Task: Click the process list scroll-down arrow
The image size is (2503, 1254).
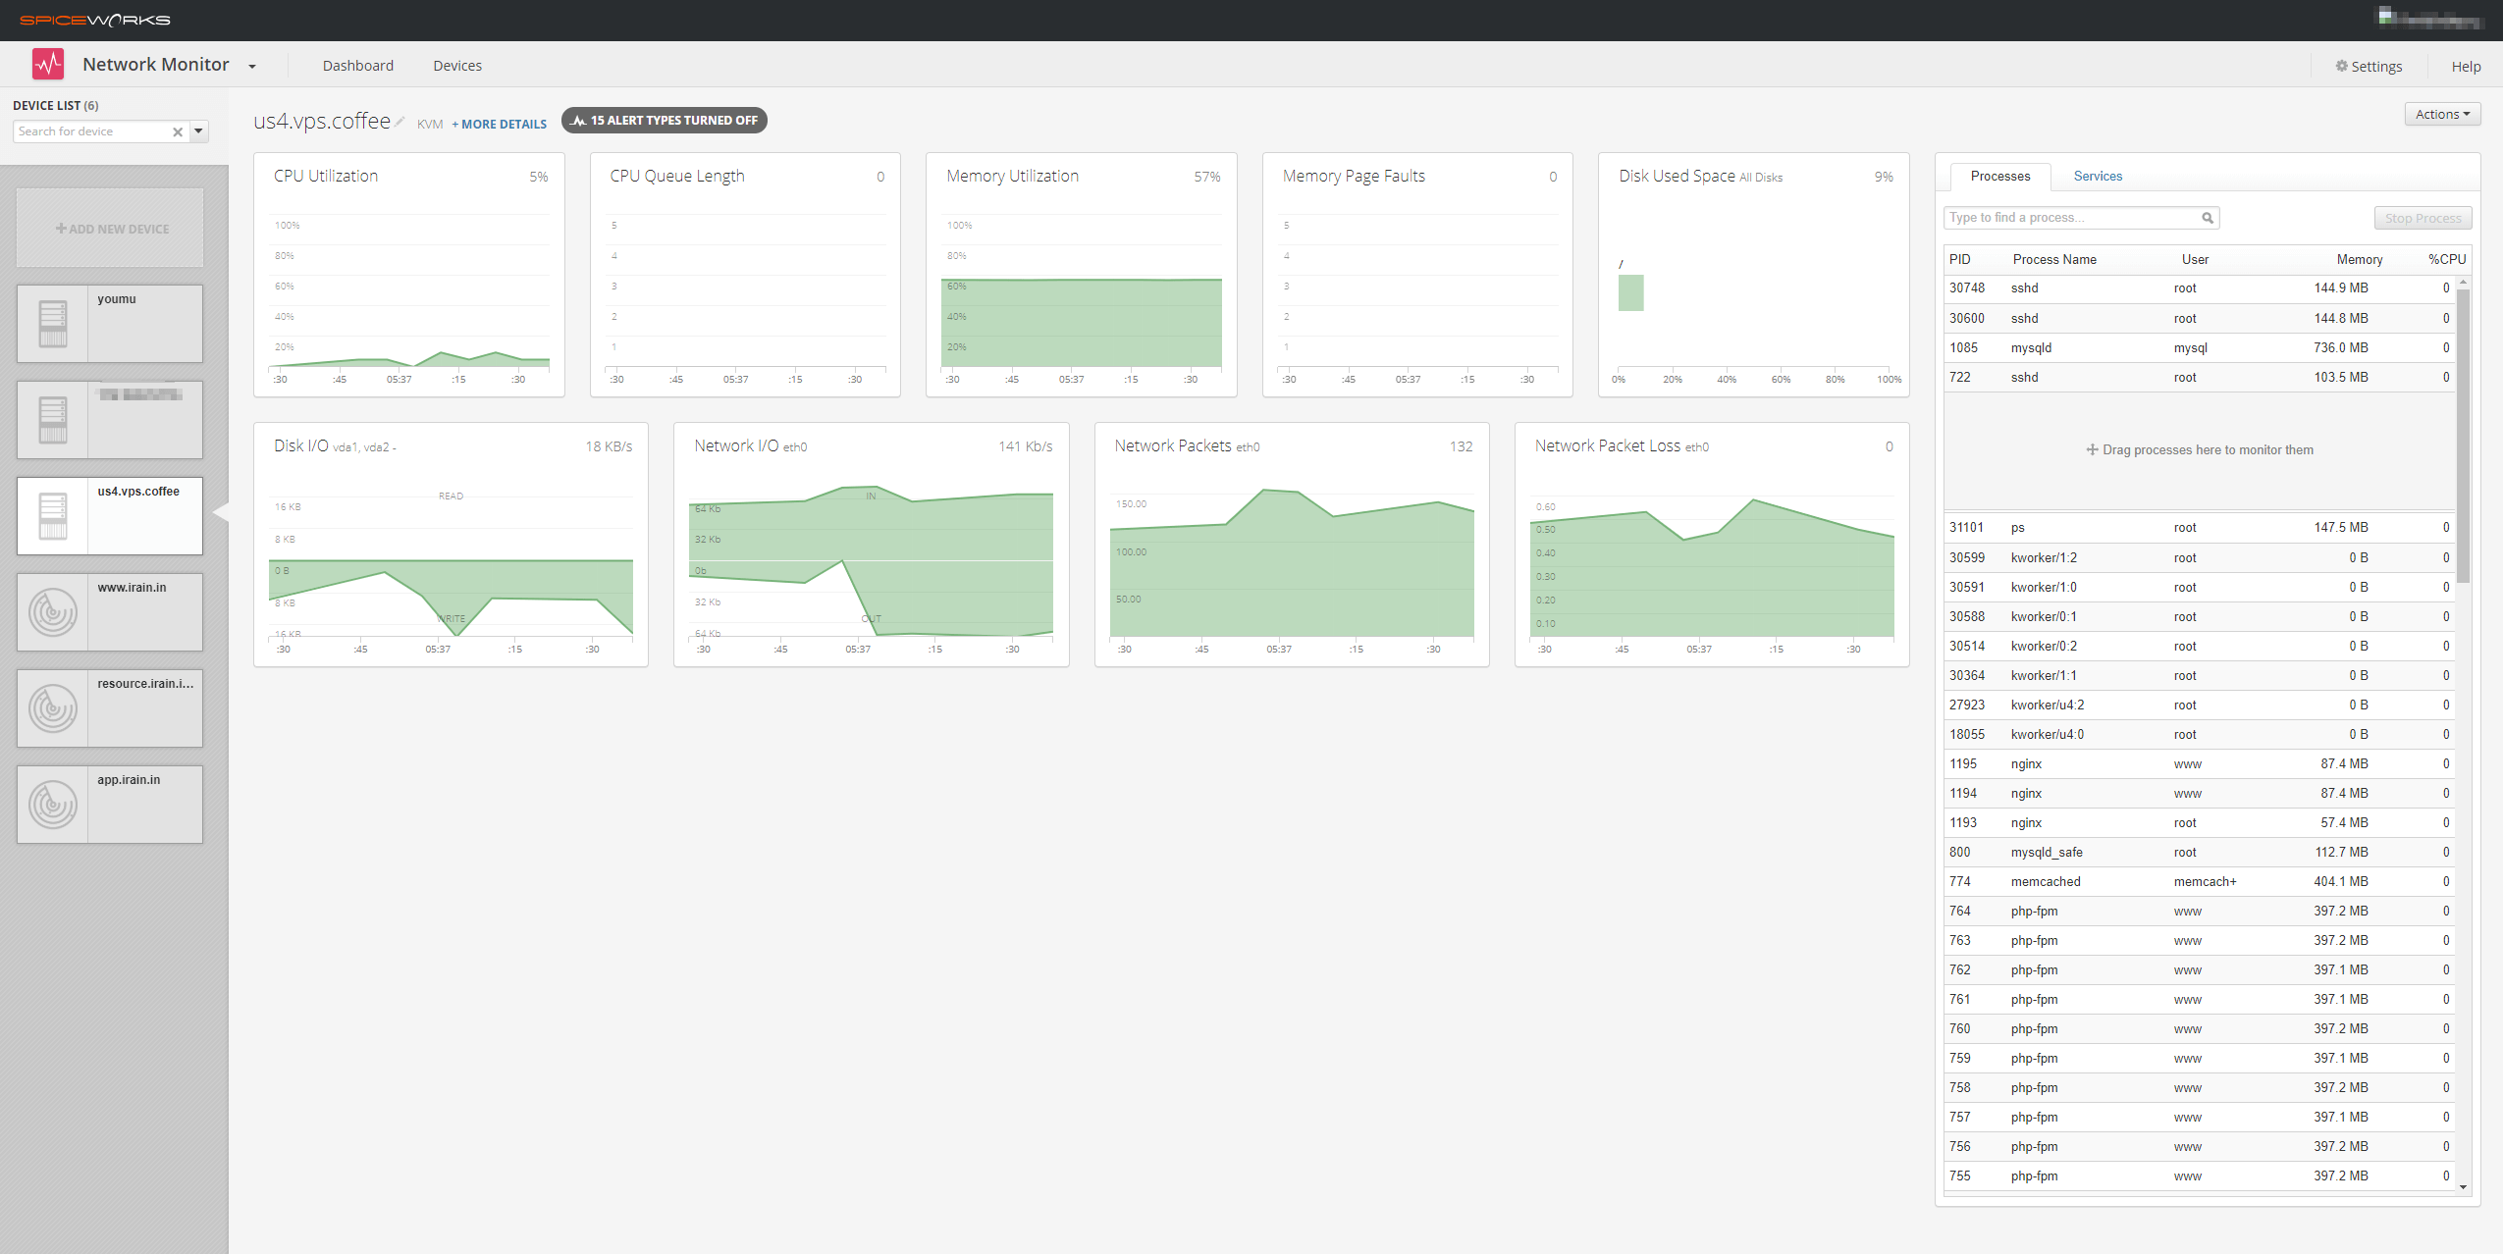Action: coord(2463,1186)
